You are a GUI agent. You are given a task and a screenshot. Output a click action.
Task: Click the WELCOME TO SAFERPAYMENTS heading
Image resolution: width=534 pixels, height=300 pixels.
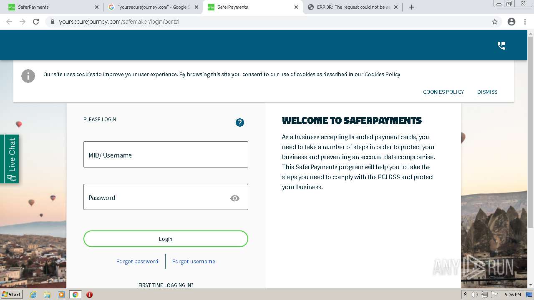pos(352,121)
